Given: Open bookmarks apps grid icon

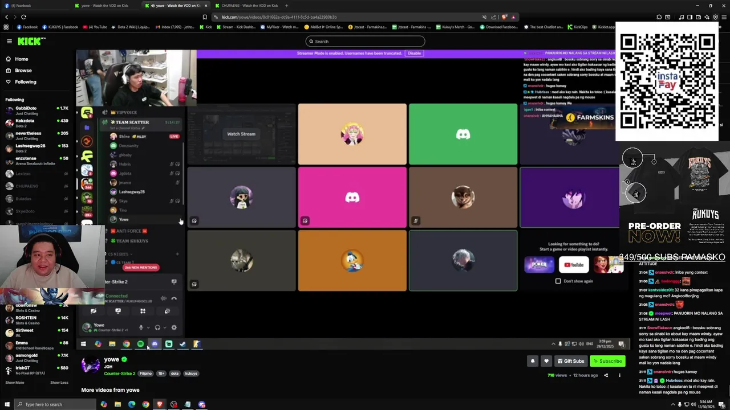Looking at the screenshot, I should click(x=6, y=27).
